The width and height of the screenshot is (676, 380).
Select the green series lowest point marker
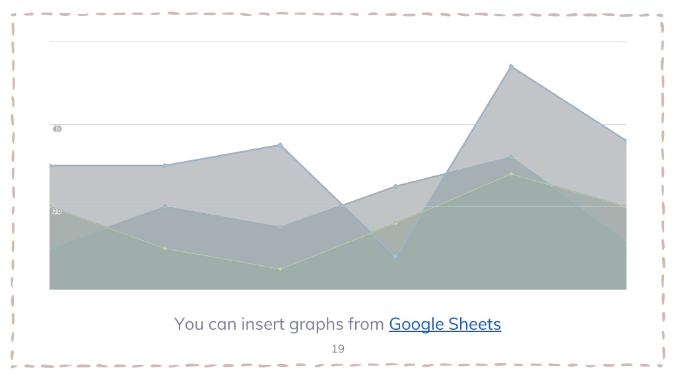(x=280, y=269)
